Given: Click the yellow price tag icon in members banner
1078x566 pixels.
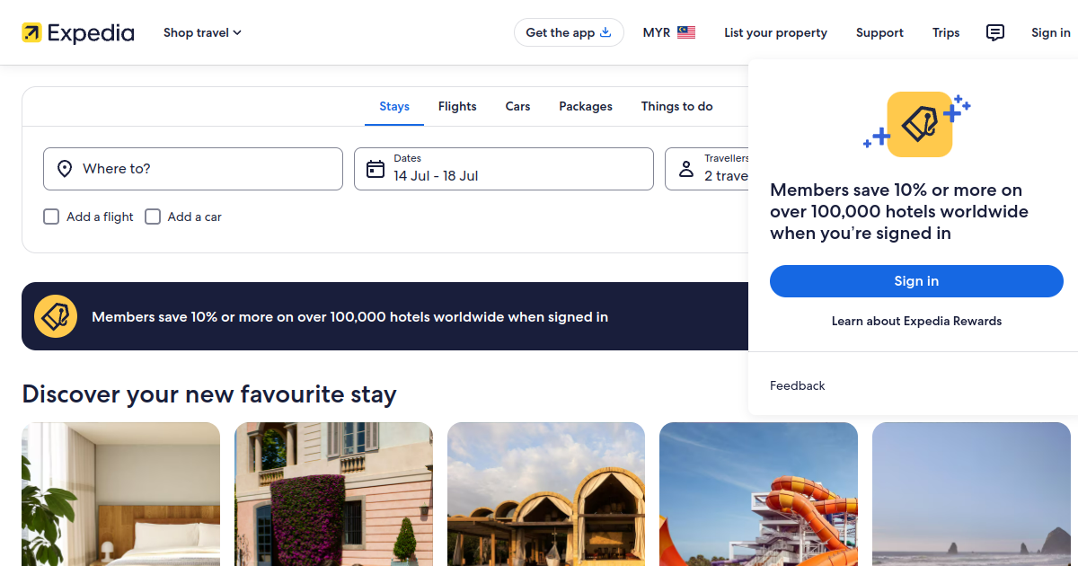Looking at the screenshot, I should coord(56,316).
